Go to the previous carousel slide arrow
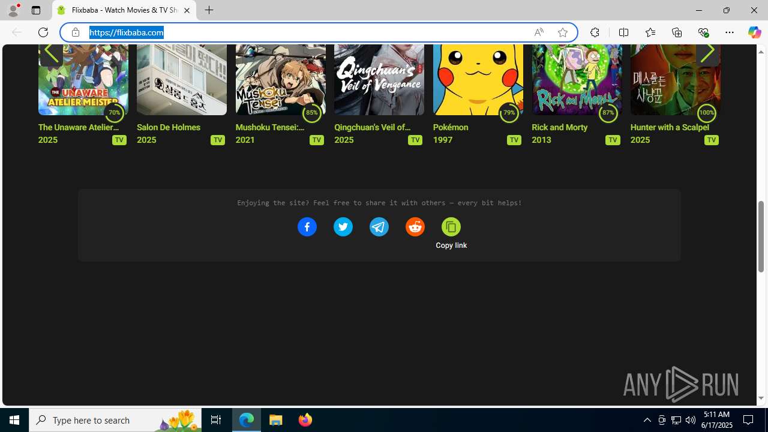The height and width of the screenshot is (432, 768). click(51, 53)
